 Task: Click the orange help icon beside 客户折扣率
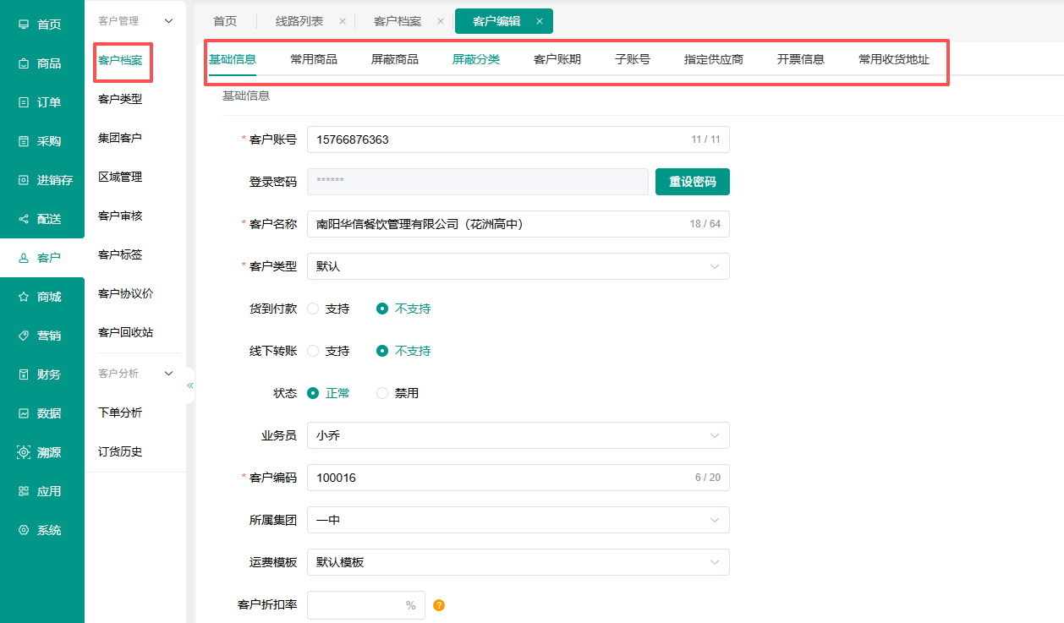pos(439,605)
